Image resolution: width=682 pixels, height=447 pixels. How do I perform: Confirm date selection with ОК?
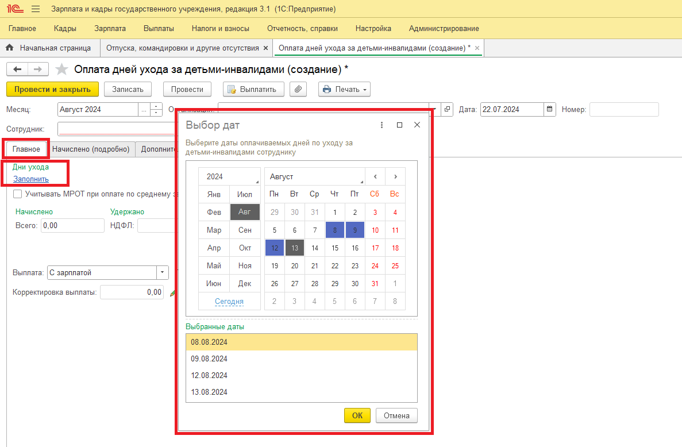357,415
